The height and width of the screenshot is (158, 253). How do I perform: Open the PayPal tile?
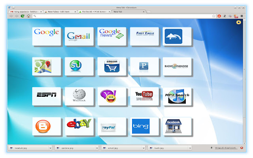112,126
